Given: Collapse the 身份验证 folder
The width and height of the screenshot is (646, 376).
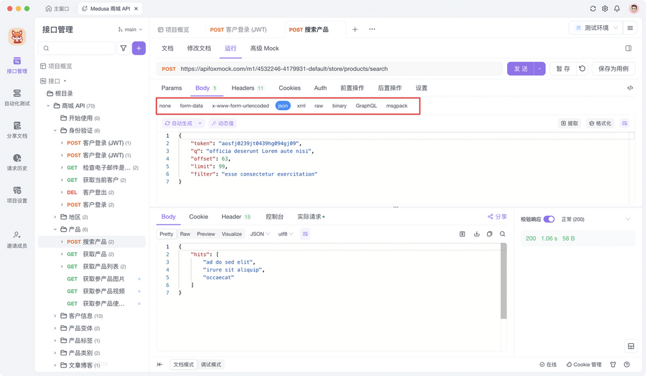Looking at the screenshot, I should pos(55,130).
